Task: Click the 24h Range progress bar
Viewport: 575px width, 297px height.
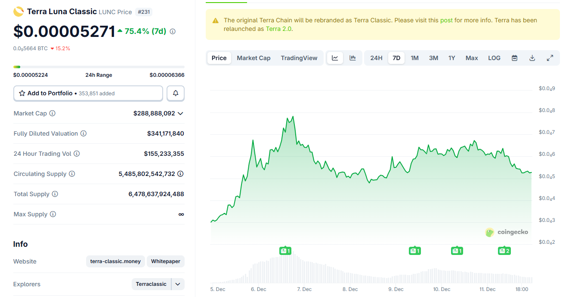Action: (x=99, y=67)
